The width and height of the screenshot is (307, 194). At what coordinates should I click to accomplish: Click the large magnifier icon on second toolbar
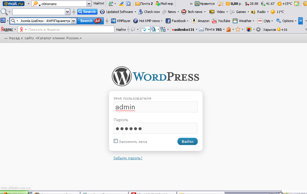[4, 12]
